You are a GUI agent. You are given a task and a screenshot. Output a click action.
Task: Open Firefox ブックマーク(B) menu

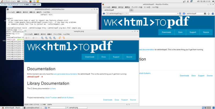click(x=137, y=7)
